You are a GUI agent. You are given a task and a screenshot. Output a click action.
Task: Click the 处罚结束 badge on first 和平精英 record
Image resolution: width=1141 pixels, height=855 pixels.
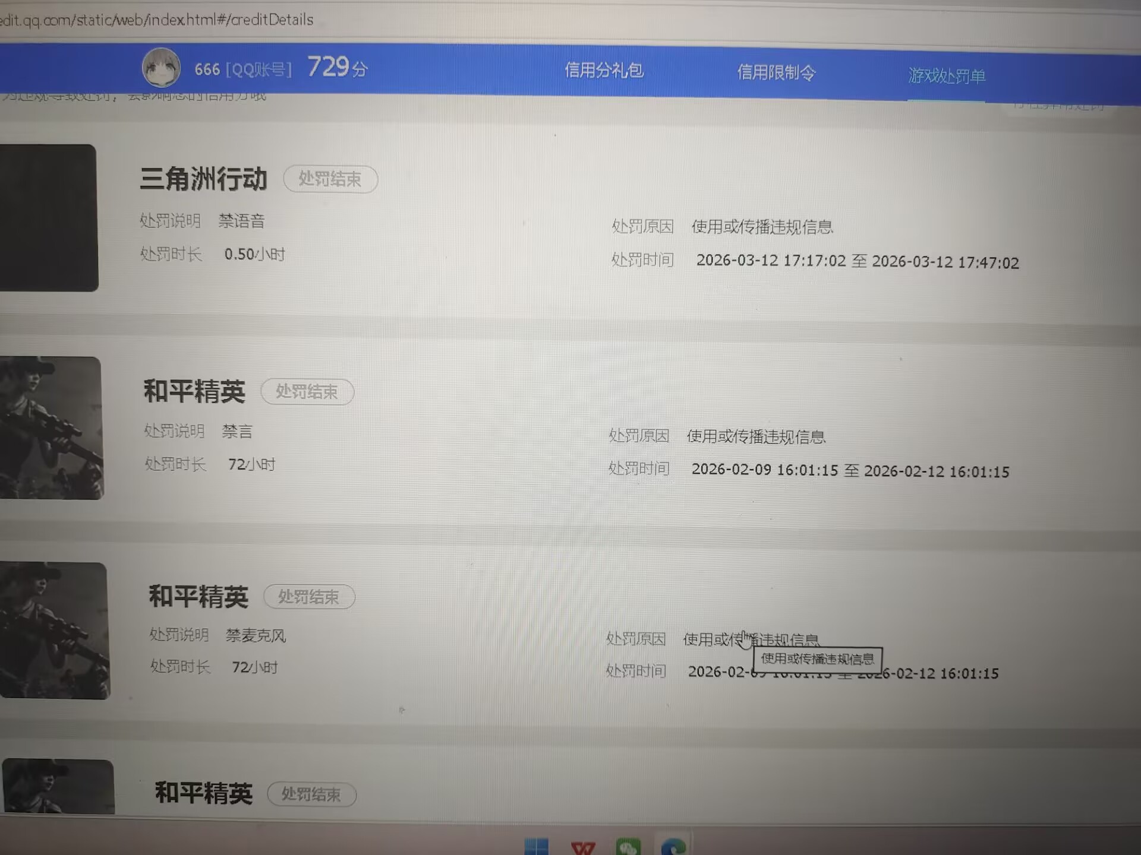(308, 392)
